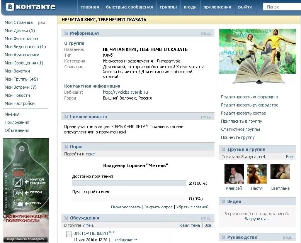The width and height of the screenshot is (301, 243).
Task: Open Приложения in left sidebar
Action: click(x=17, y=122)
